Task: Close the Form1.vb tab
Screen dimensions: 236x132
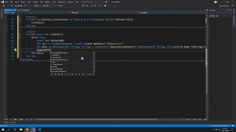Action: (x=15, y=10)
